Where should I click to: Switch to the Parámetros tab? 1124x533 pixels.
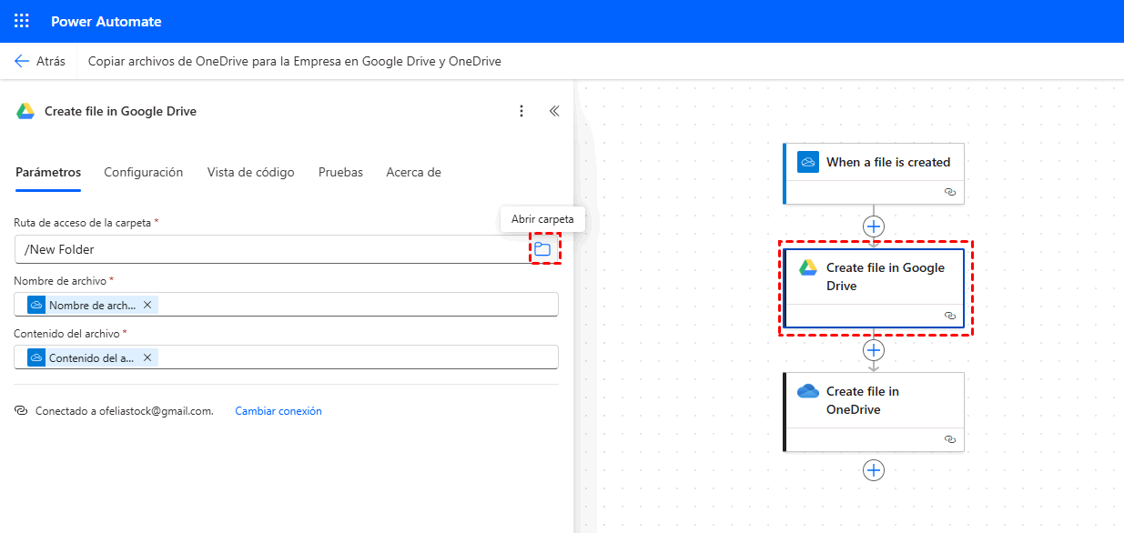[48, 172]
